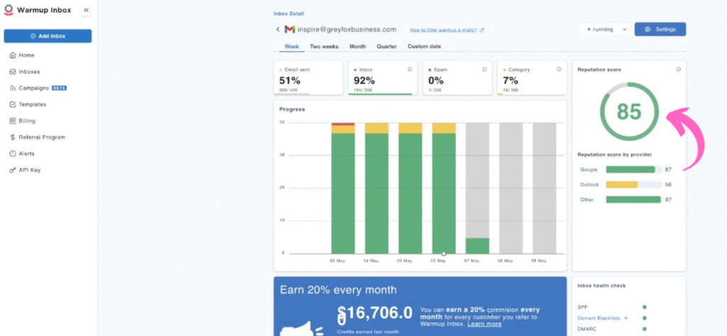This screenshot has width=727, height=336.
Task: Open Referral Program dollar icon
Action: pos(13,137)
